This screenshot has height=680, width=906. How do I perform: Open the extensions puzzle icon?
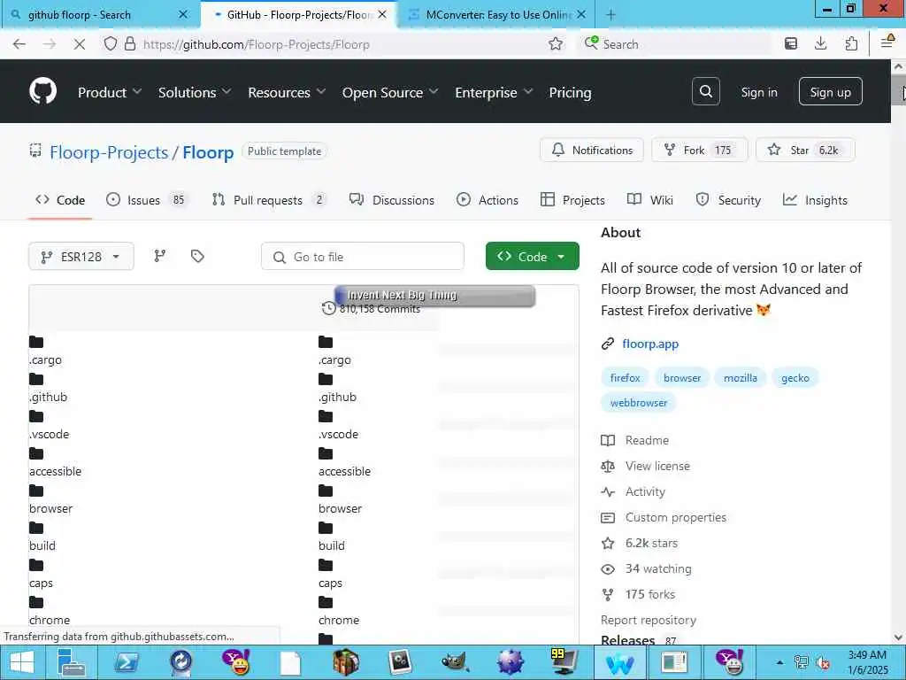point(850,43)
